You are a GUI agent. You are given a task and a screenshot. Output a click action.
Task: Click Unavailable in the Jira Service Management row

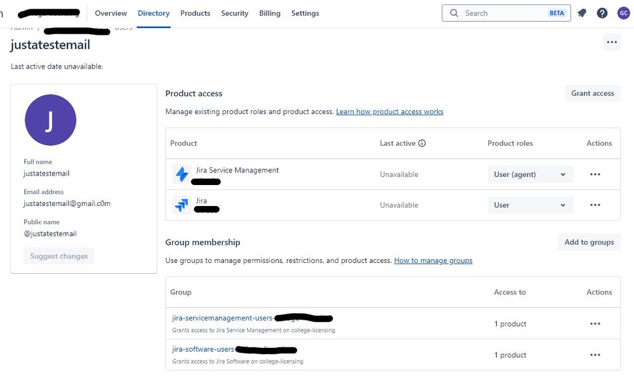[x=399, y=174]
